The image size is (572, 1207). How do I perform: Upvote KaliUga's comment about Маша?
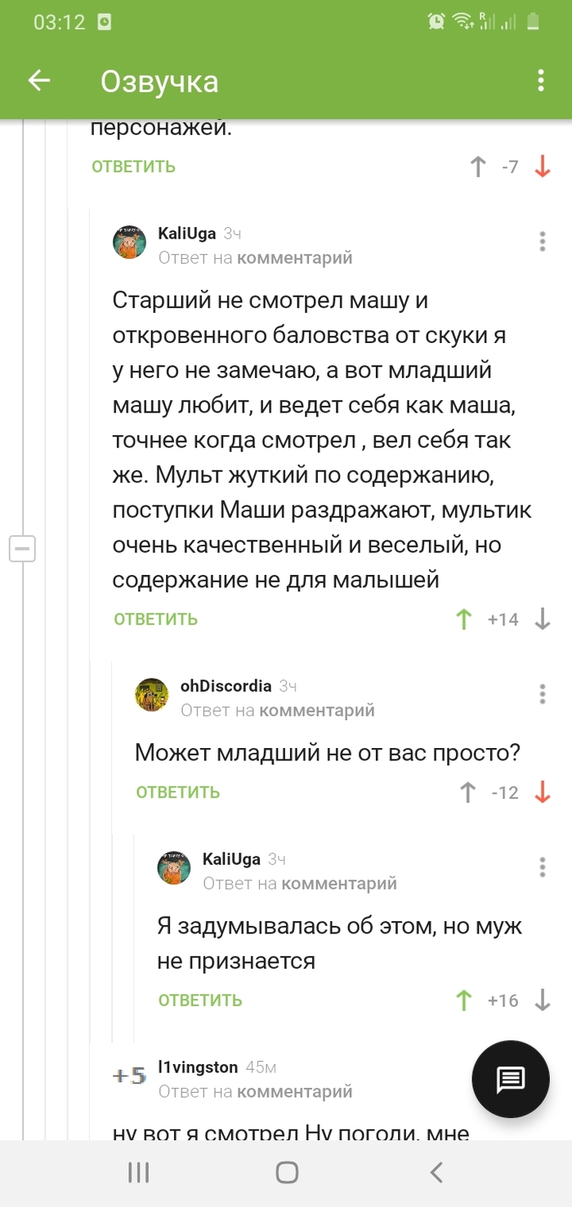tap(463, 619)
